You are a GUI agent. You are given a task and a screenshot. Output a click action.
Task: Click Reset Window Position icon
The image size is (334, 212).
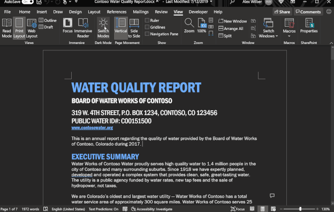click(253, 36)
